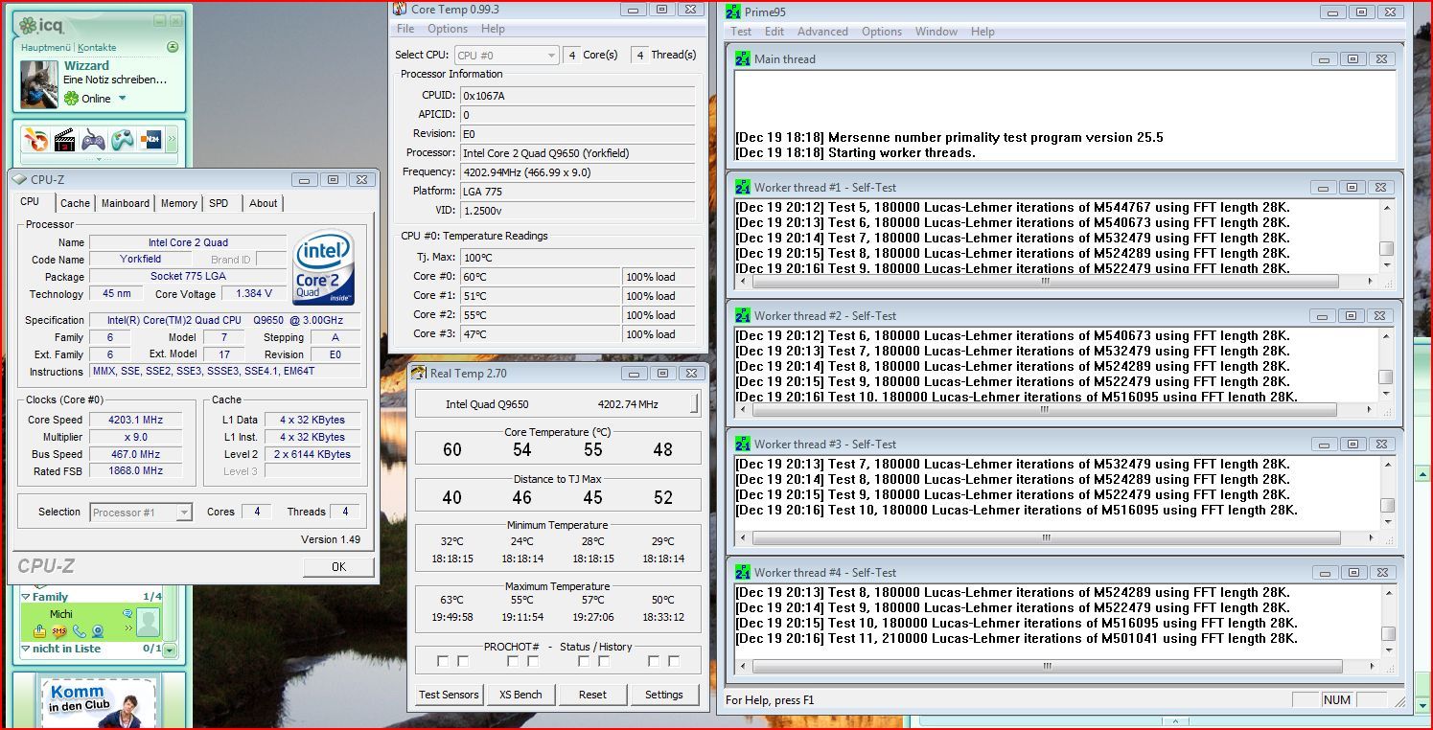Collapse the ICQ profile panel with the round green icon
This screenshot has width=1433, height=730.
173,47
